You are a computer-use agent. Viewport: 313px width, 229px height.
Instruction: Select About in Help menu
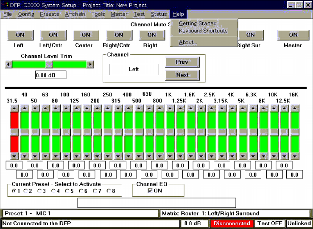pyautogui.click(x=187, y=42)
